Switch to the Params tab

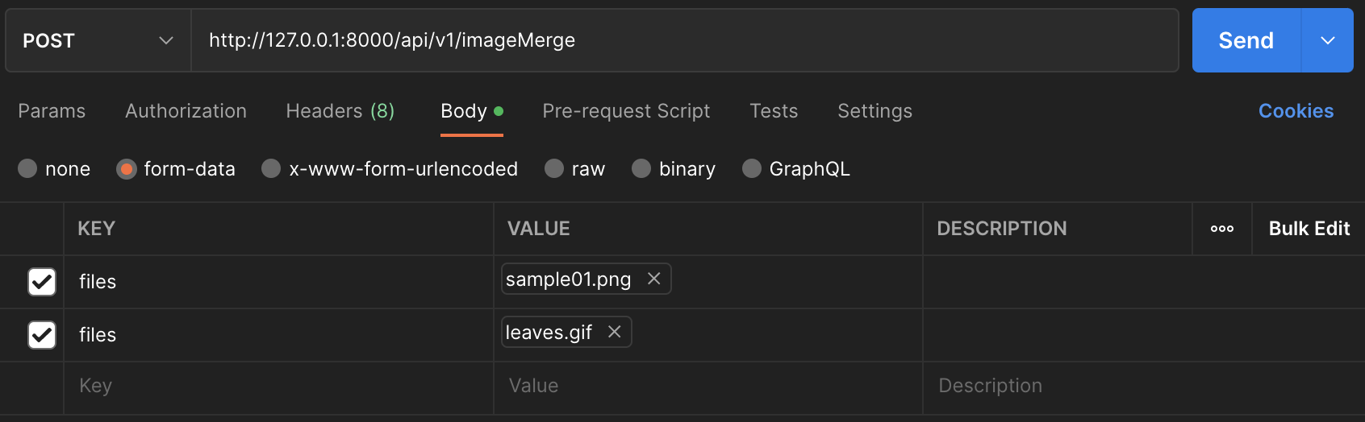tap(52, 111)
